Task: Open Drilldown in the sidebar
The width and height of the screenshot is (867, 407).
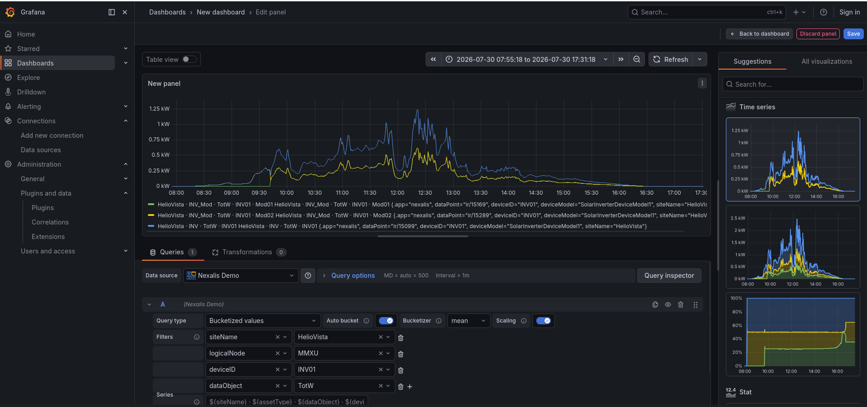Action: 31,92
